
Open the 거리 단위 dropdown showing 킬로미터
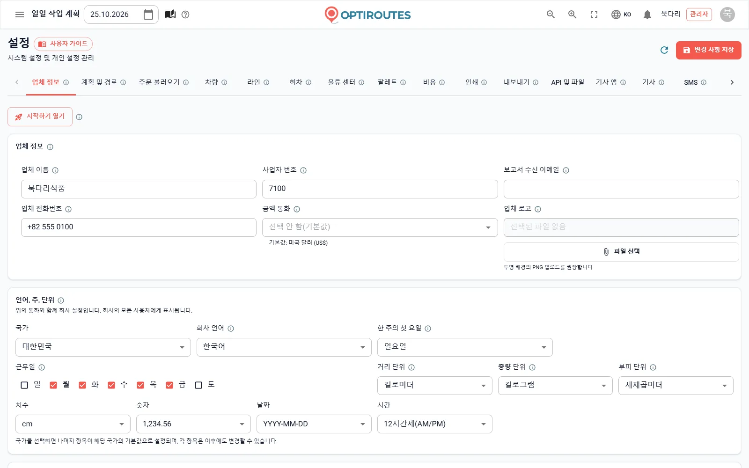(435, 386)
